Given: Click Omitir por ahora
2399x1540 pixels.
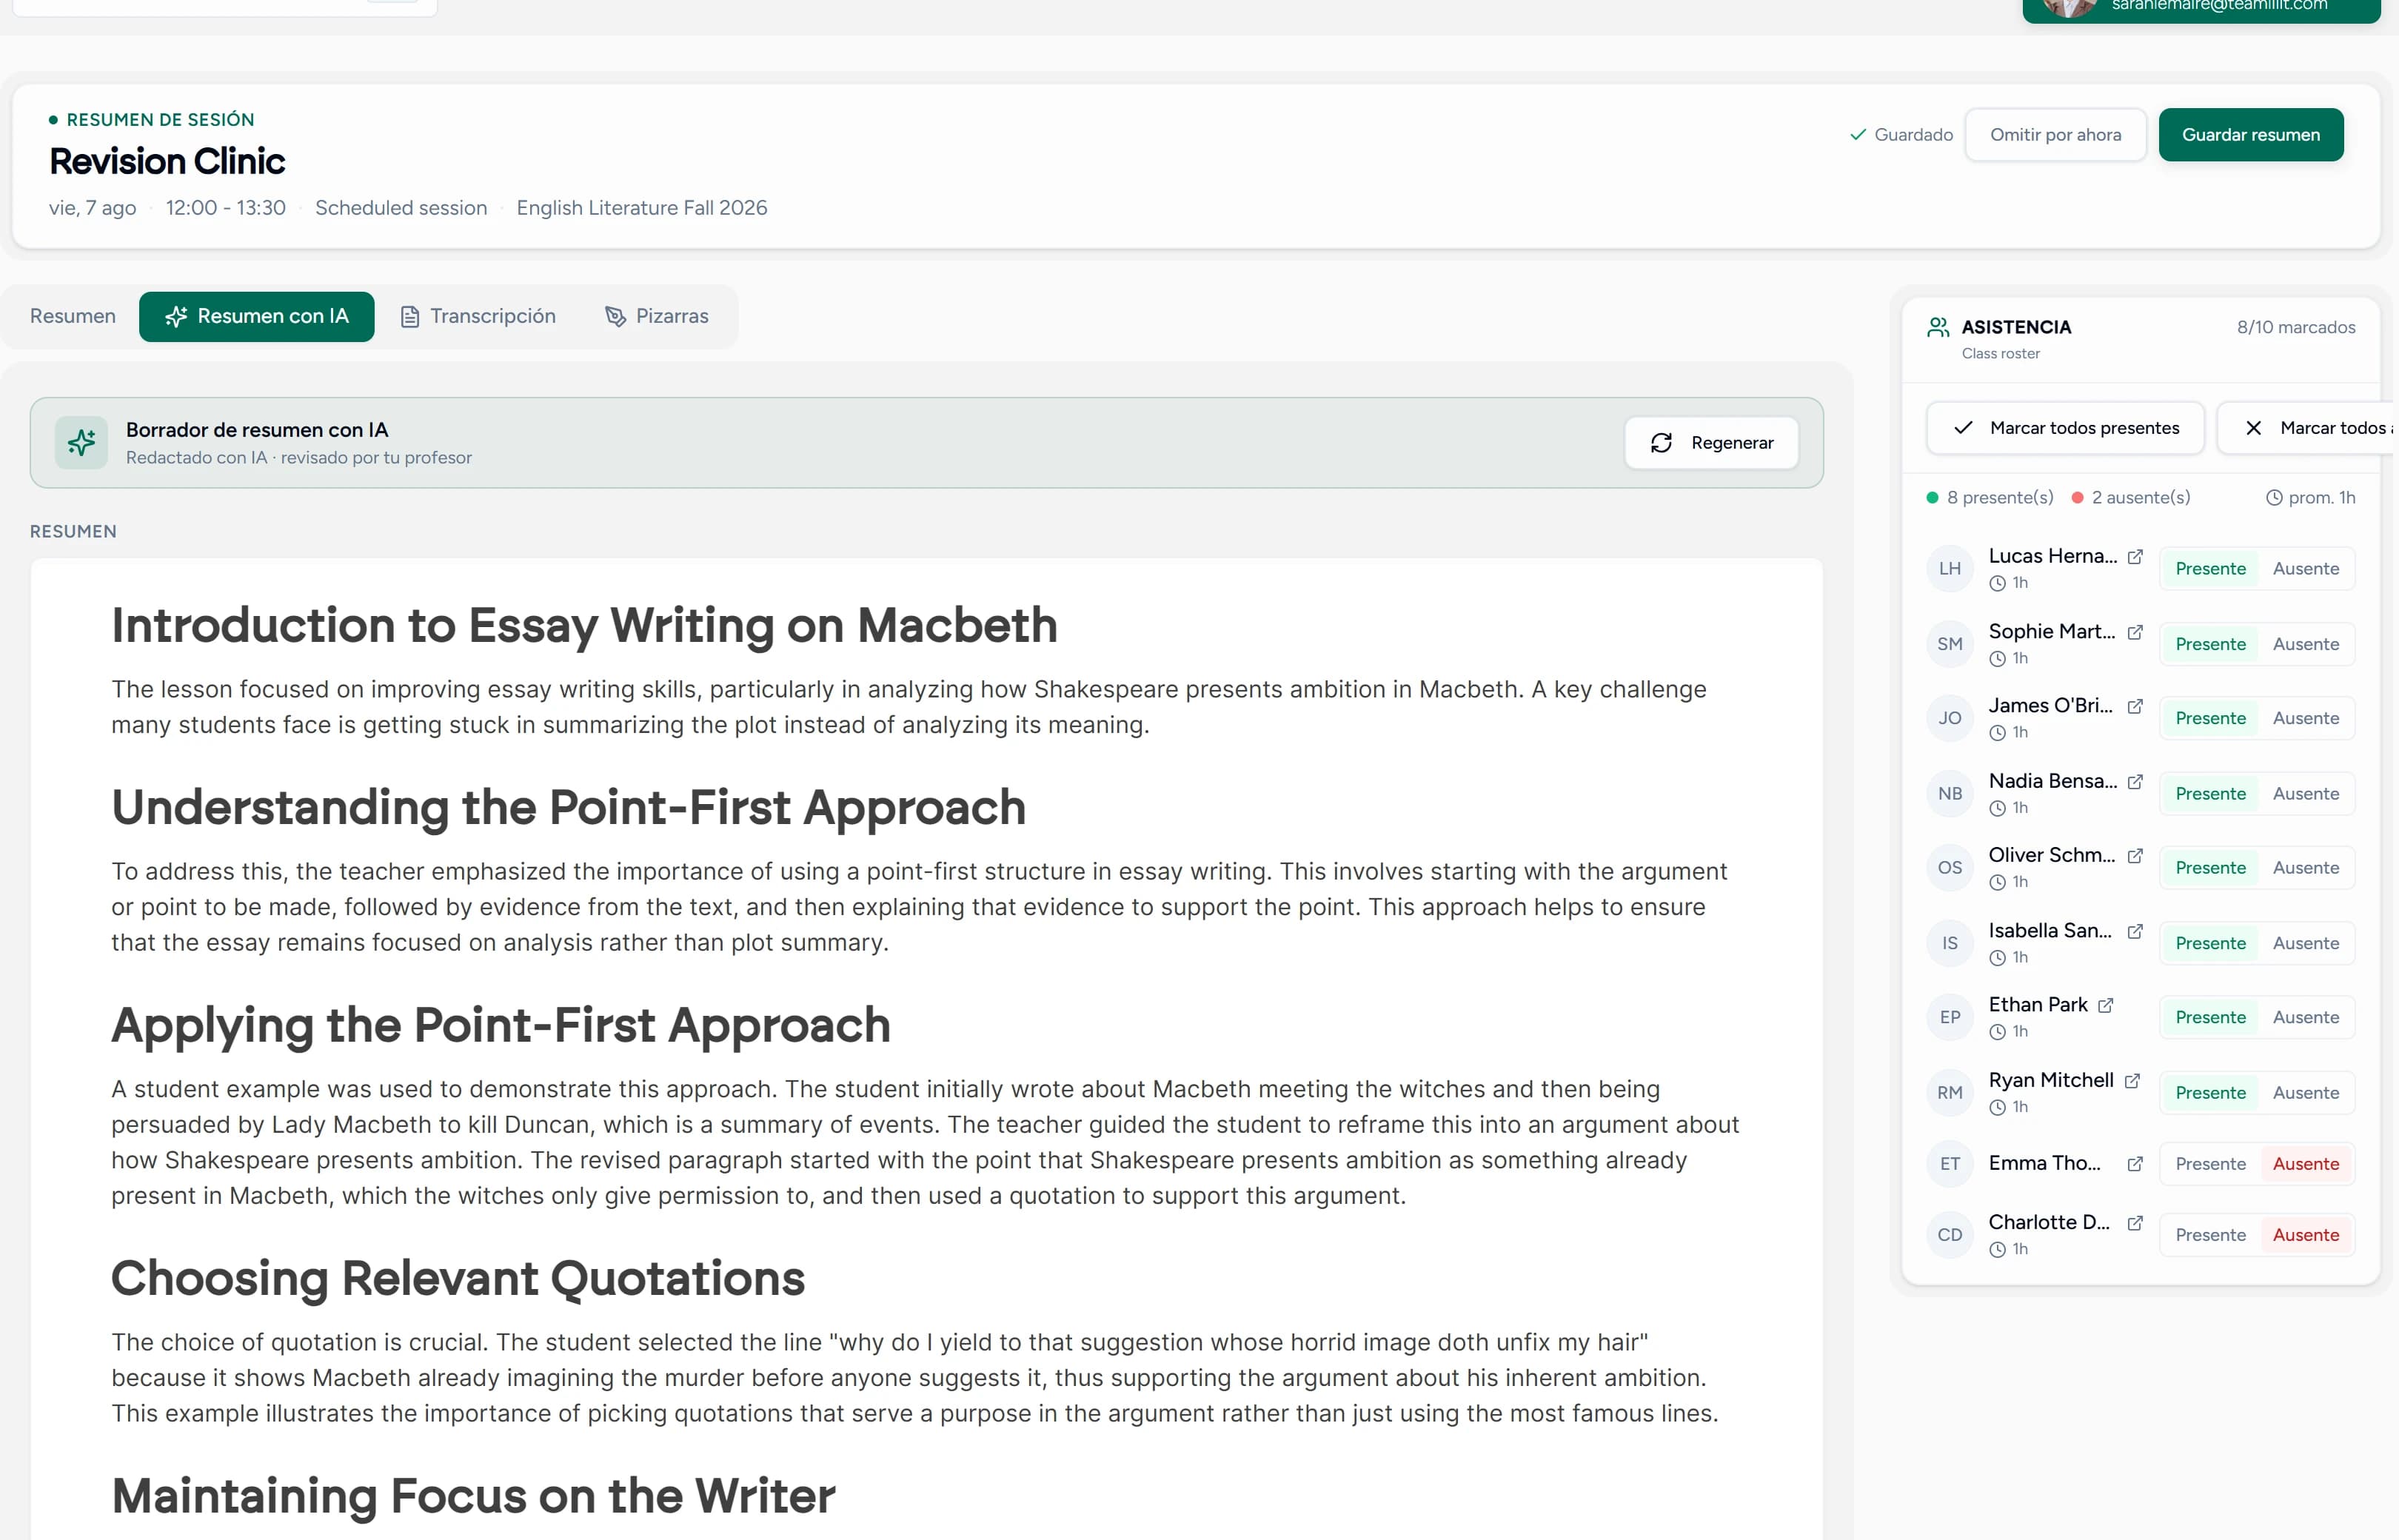Looking at the screenshot, I should pos(2055,135).
